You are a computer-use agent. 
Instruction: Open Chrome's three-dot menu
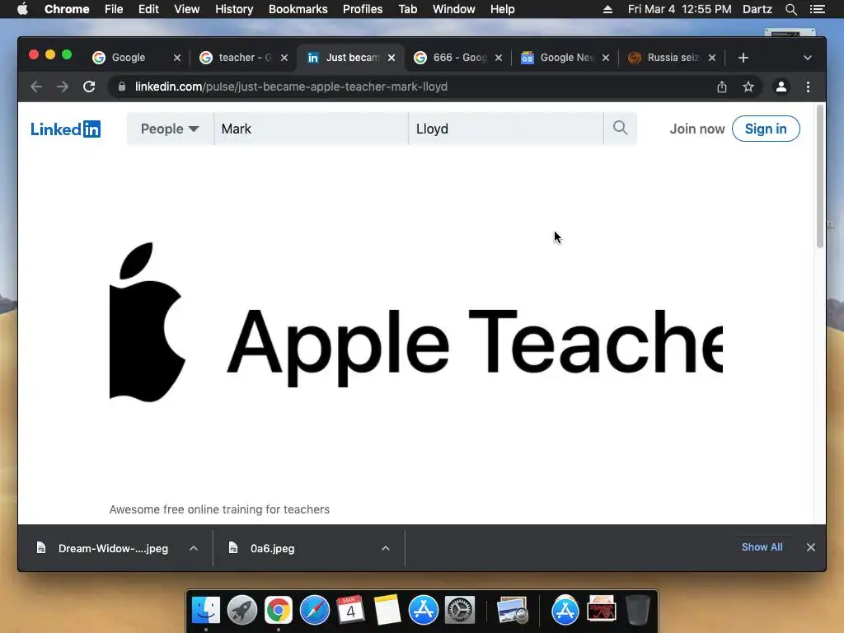point(808,87)
